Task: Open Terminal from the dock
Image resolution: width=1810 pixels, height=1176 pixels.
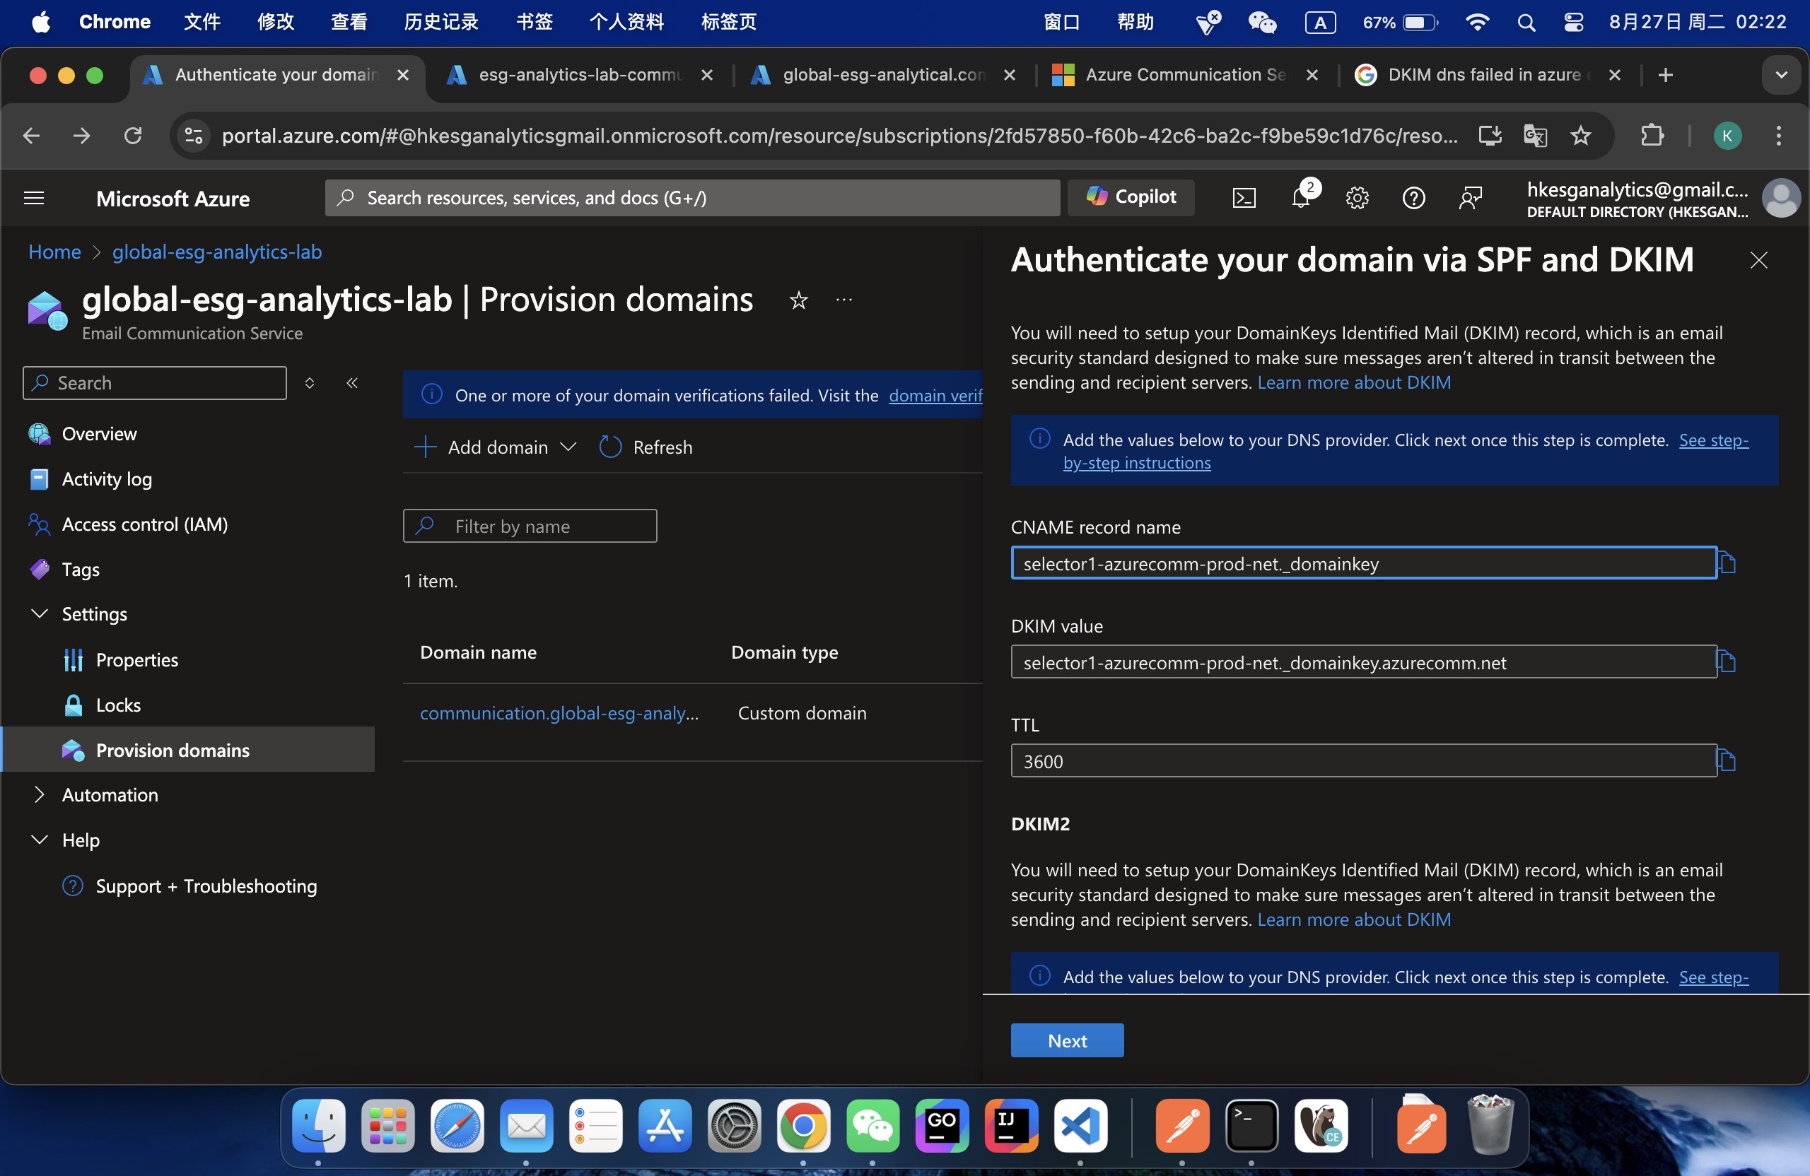Action: point(1251,1125)
